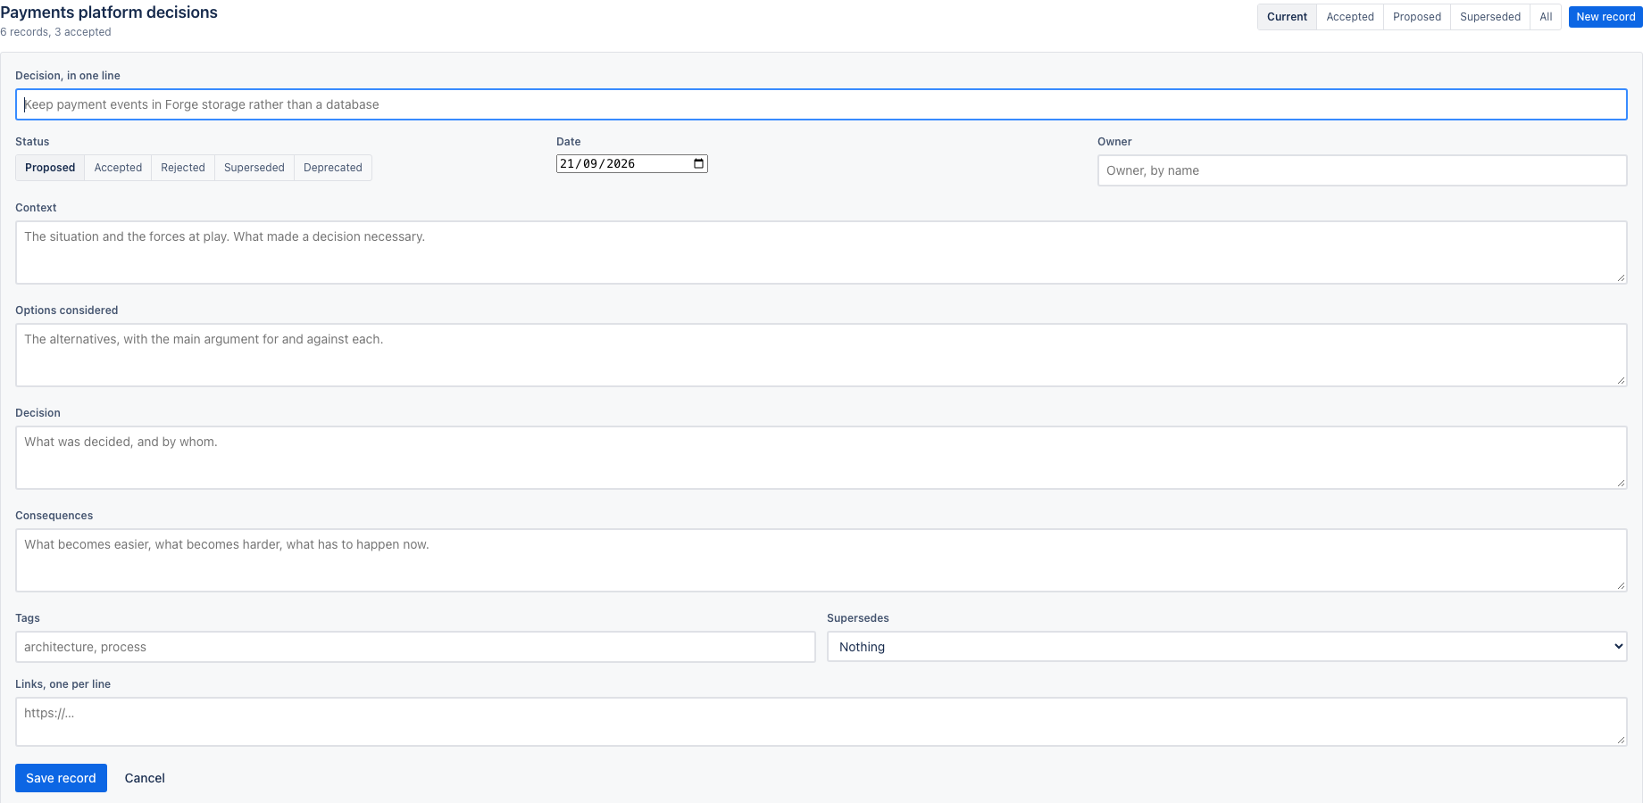This screenshot has width=1643, height=803.
Task: Set status to Accepted
Action: pyautogui.click(x=118, y=168)
